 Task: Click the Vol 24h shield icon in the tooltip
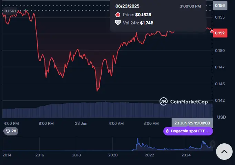pos(118,23)
